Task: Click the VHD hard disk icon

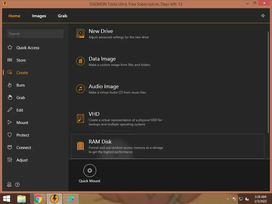Action: point(80,118)
